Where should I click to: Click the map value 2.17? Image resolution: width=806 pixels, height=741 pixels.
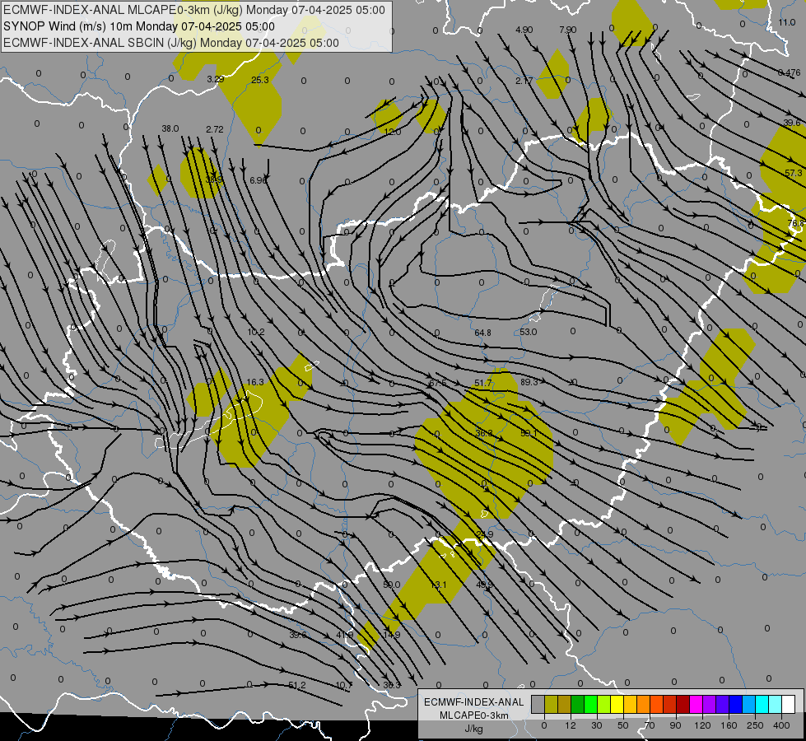pyautogui.click(x=524, y=81)
